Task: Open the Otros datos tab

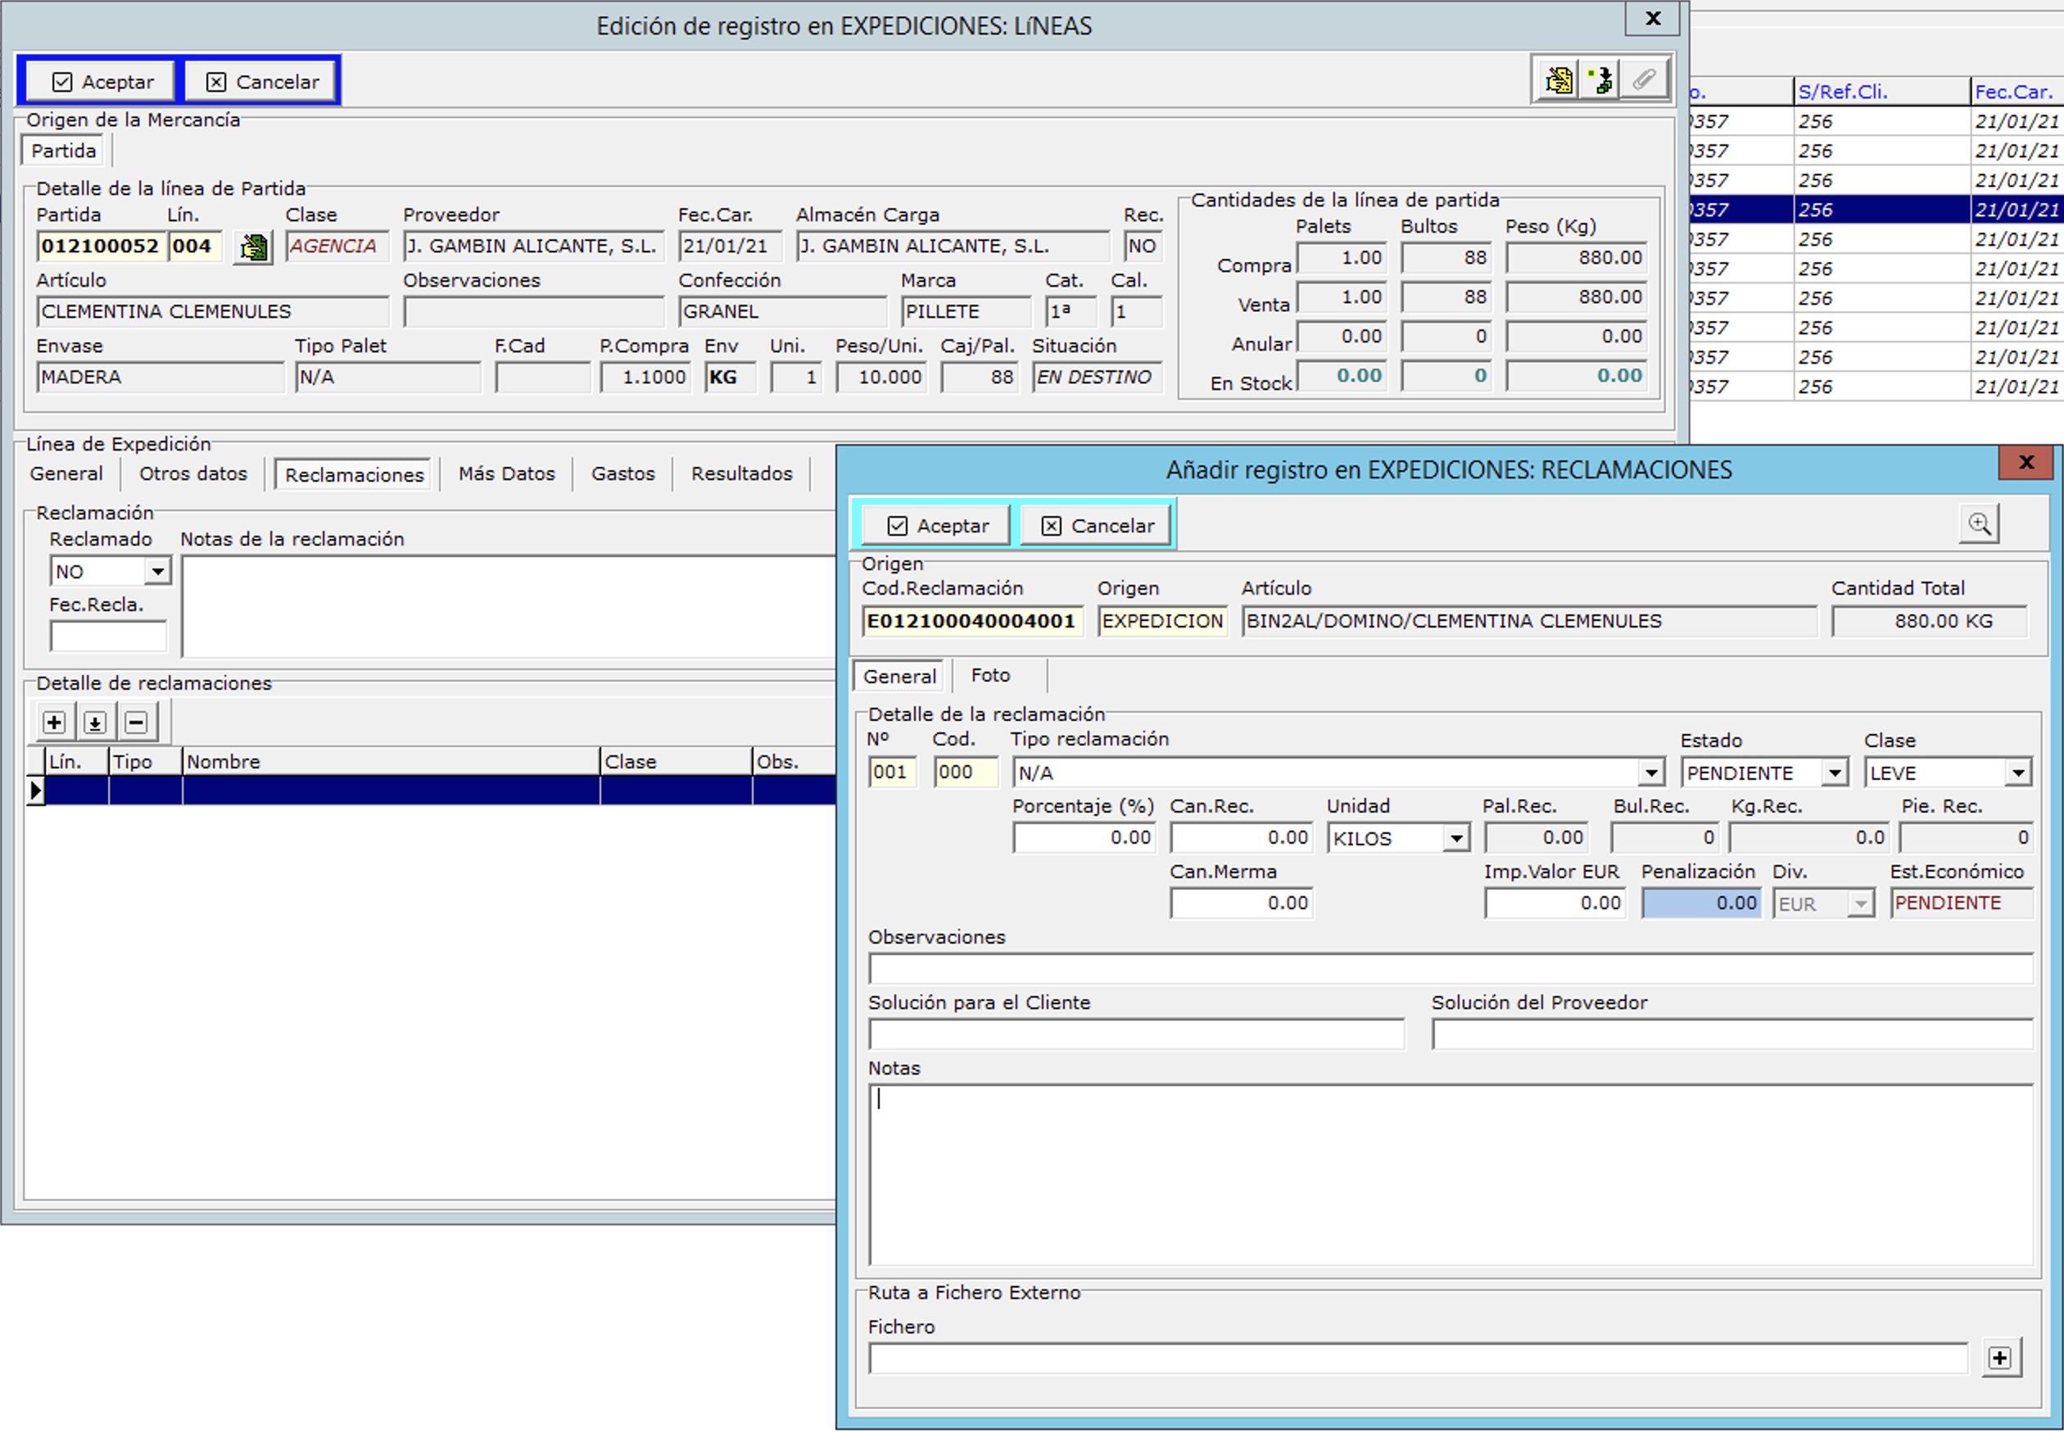Action: click(192, 474)
